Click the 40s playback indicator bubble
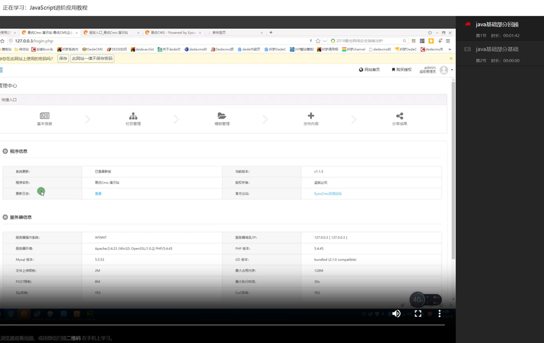The width and height of the screenshot is (544, 343). (x=417, y=300)
